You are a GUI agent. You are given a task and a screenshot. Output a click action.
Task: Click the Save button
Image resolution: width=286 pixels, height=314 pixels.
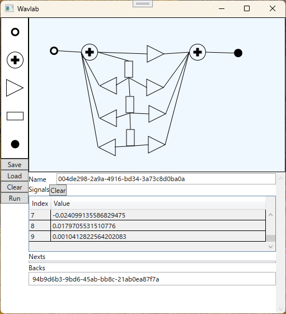[15, 165]
